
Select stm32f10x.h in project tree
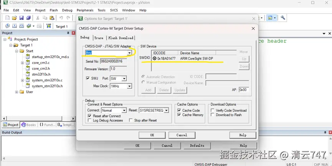[x=41, y=74]
